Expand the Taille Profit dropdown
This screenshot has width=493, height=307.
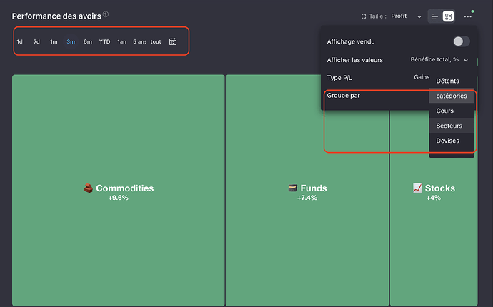tap(419, 16)
